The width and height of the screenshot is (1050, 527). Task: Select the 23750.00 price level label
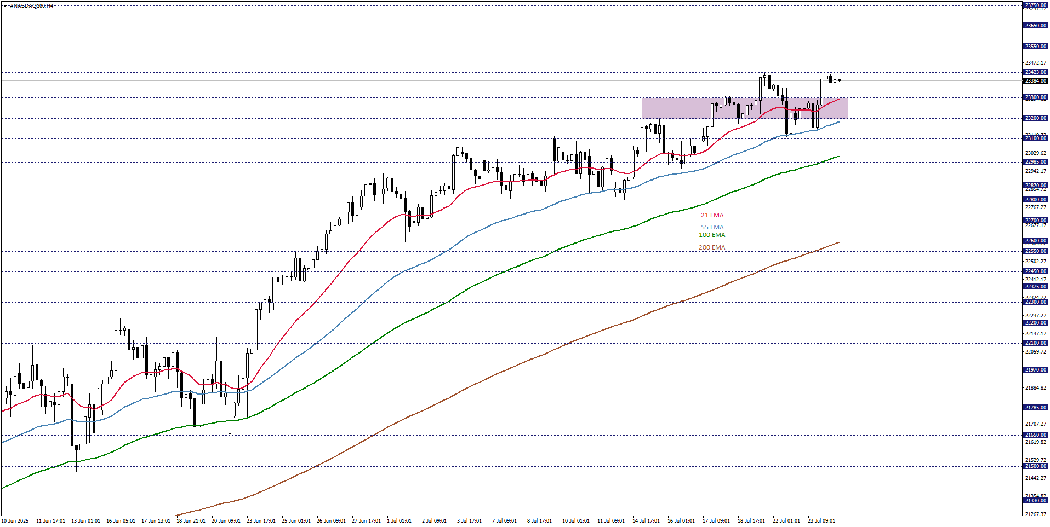tap(1035, 5)
